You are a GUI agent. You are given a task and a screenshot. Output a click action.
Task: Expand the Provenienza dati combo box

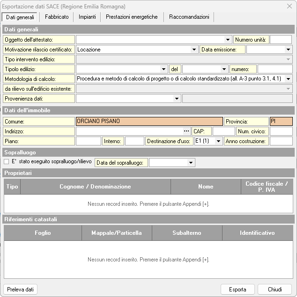point(177,99)
